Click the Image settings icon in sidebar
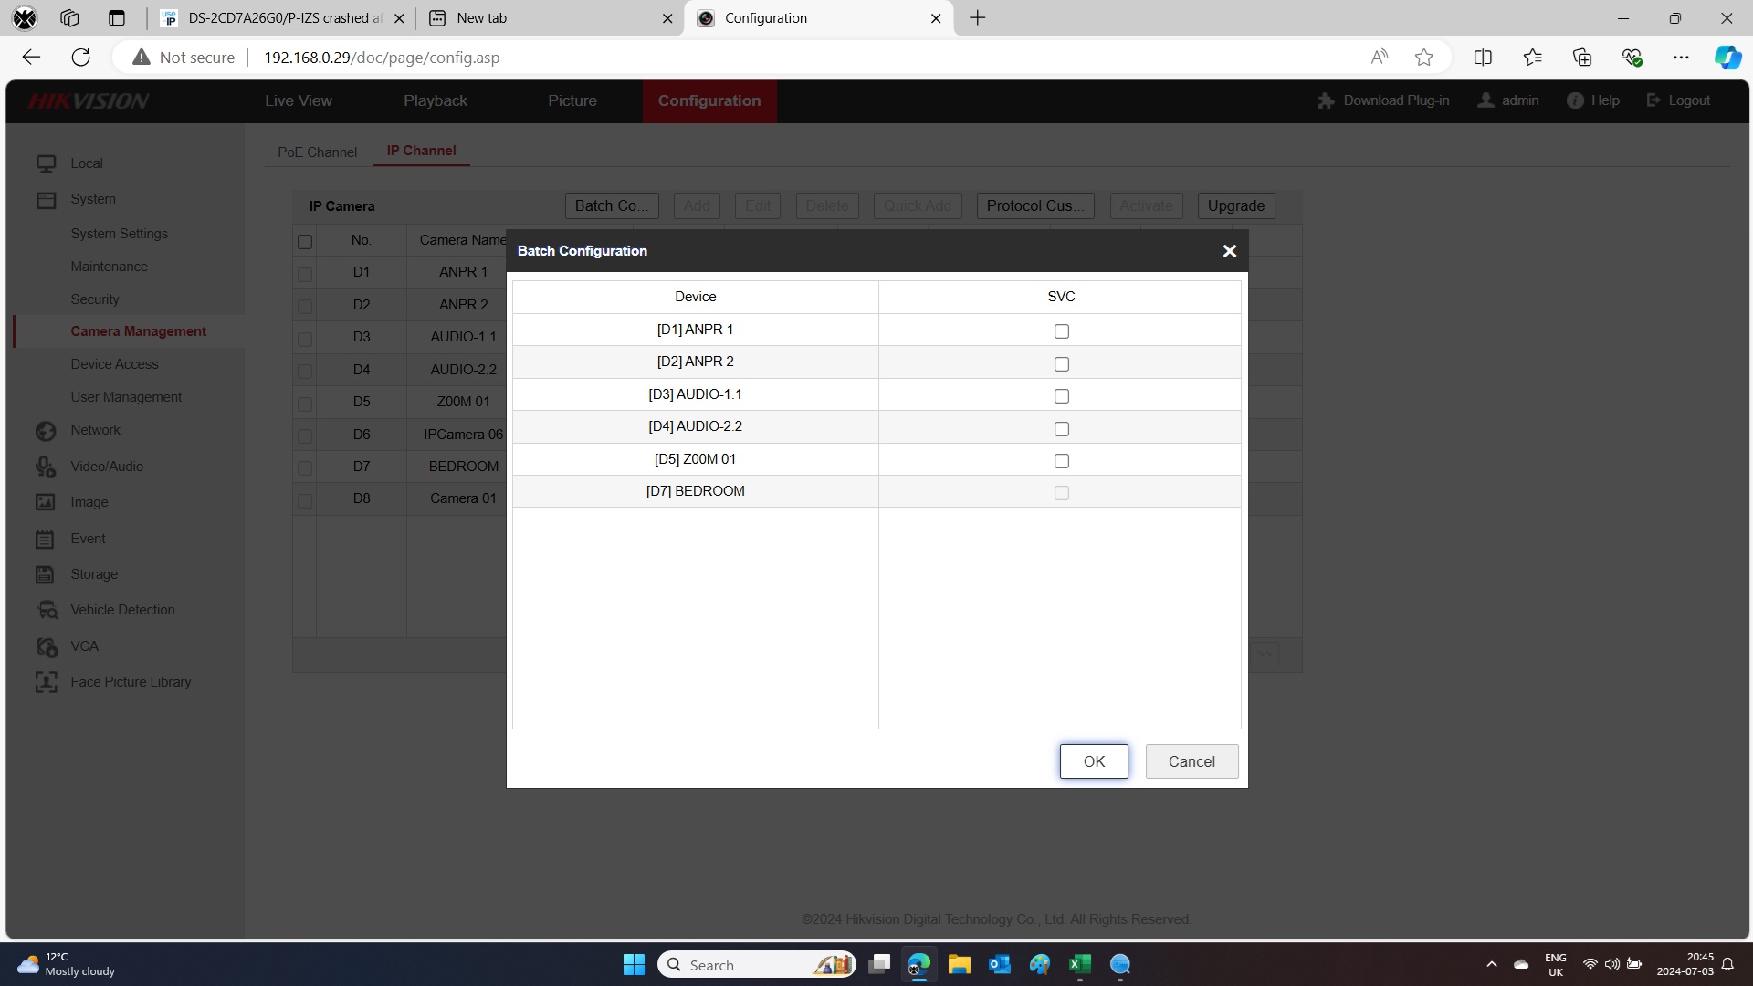1753x986 pixels. coord(46,502)
